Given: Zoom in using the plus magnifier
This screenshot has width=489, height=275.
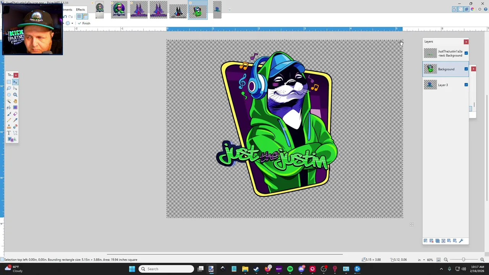Looking at the screenshot, I should (482, 260).
